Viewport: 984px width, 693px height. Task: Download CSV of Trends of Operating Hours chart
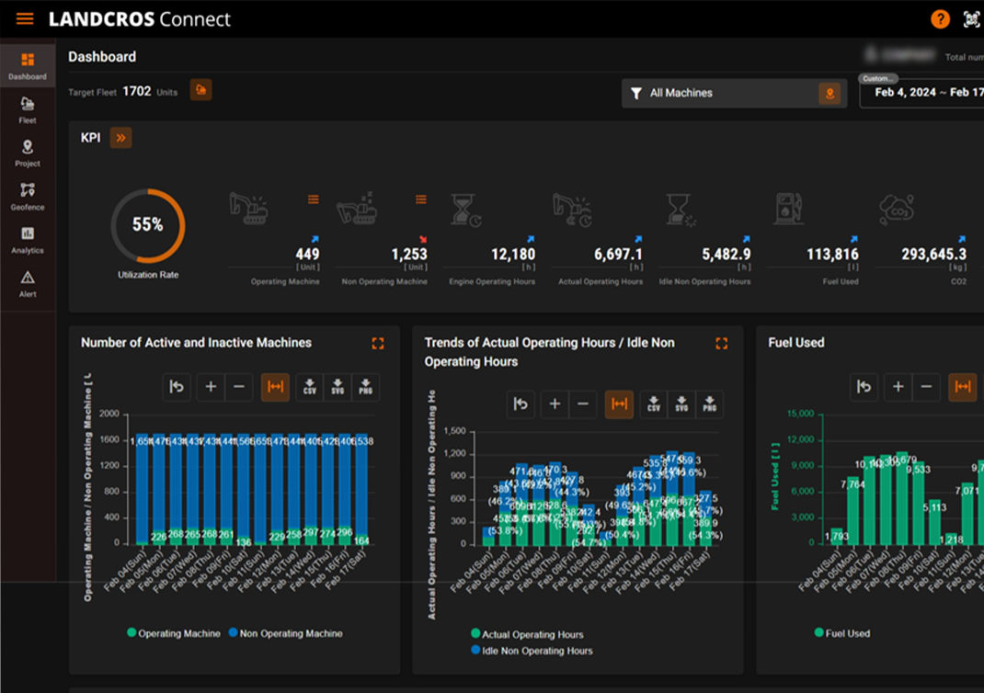click(x=653, y=403)
